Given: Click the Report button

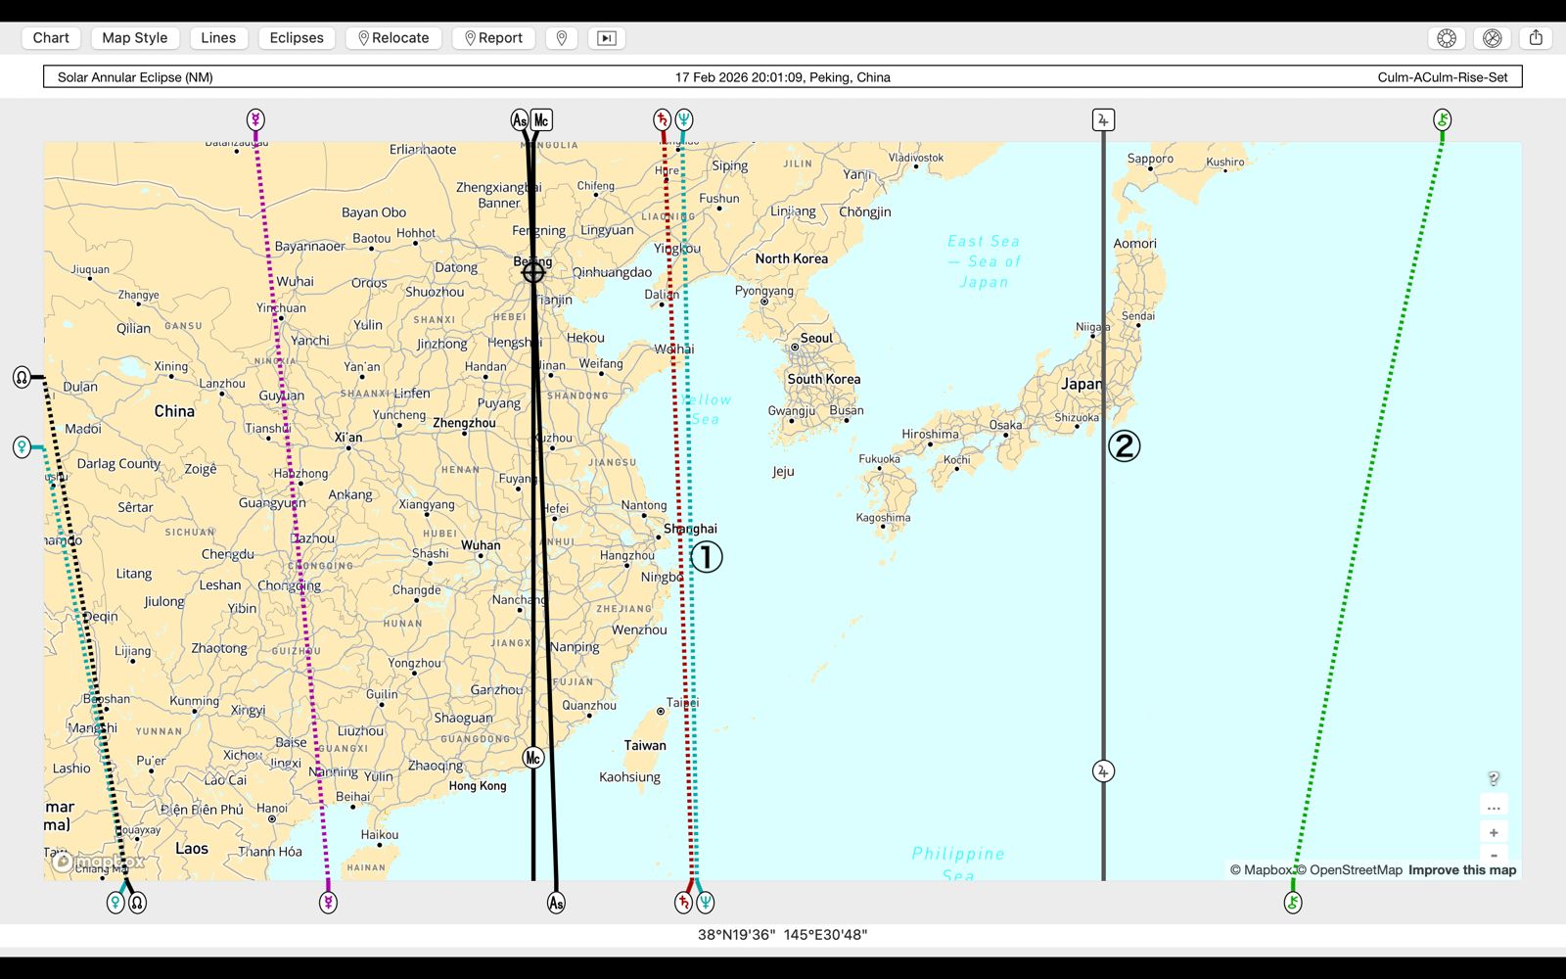Looking at the screenshot, I should [x=493, y=38].
